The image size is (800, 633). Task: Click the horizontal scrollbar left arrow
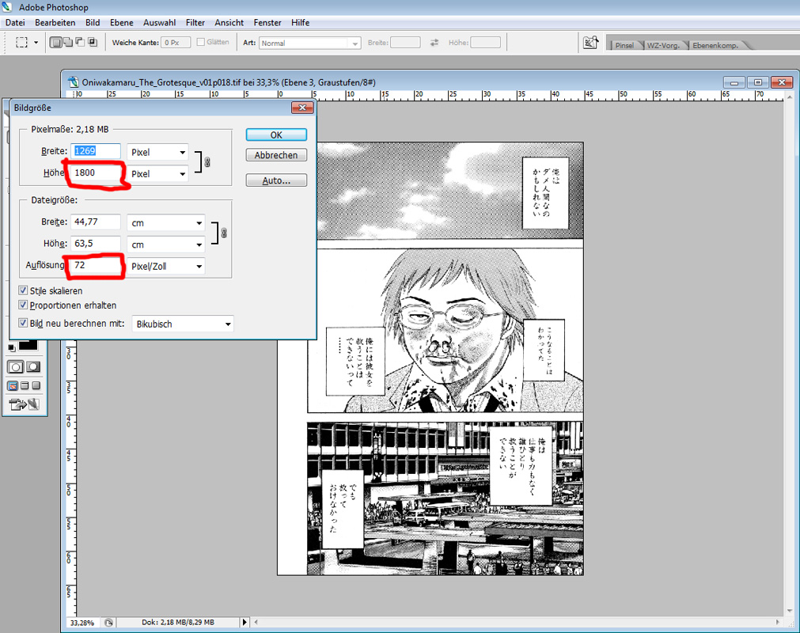[x=256, y=622]
